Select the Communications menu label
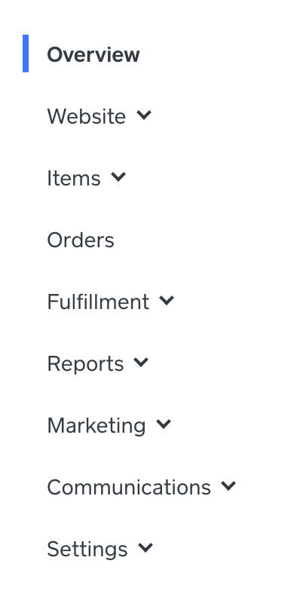The image size is (300, 594). (129, 487)
